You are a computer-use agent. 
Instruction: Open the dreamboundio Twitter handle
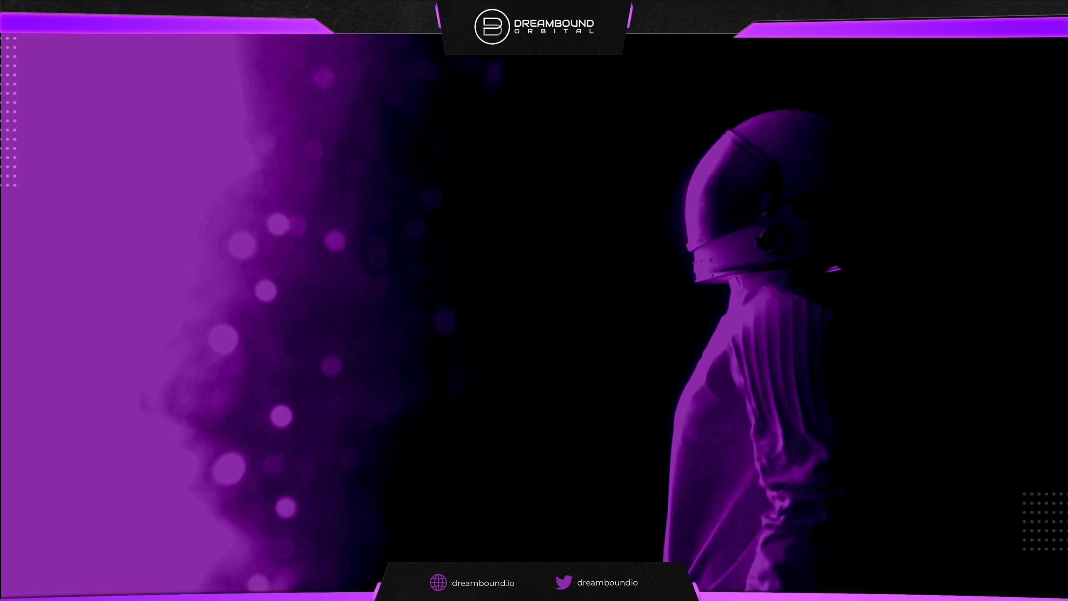point(607,583)
